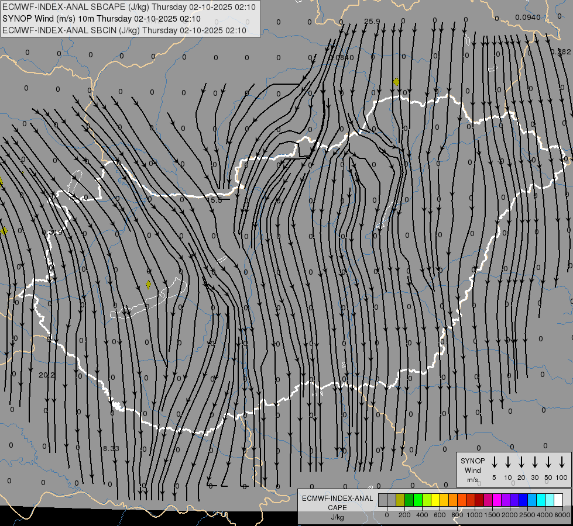Click the 30 speed label in wind legend

tap(534, 477)
